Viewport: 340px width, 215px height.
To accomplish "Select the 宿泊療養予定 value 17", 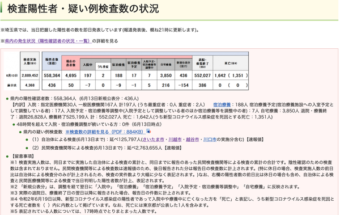I will pos(134,75).
